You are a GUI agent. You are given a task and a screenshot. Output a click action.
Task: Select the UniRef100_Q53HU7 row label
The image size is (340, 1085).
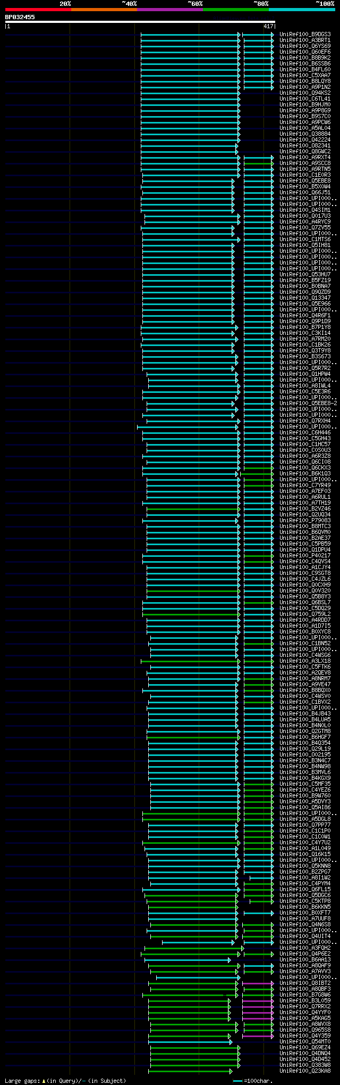coord(305,274)
